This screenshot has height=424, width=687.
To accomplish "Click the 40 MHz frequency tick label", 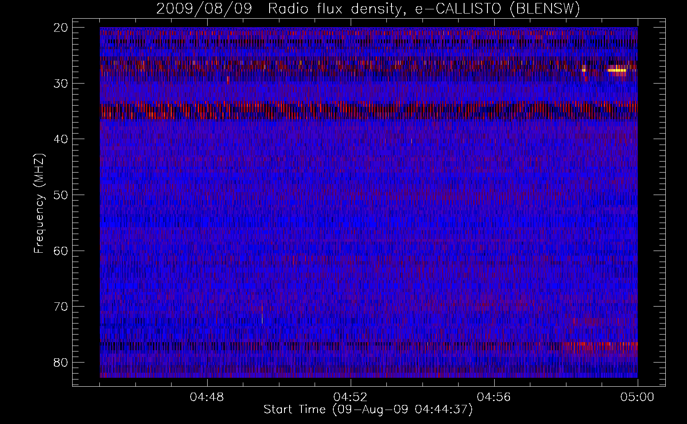I will coord(61,139).
